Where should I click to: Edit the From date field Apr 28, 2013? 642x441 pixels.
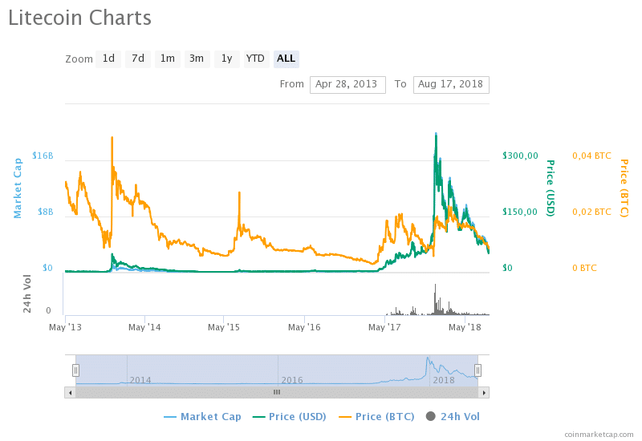click(347, 85)
